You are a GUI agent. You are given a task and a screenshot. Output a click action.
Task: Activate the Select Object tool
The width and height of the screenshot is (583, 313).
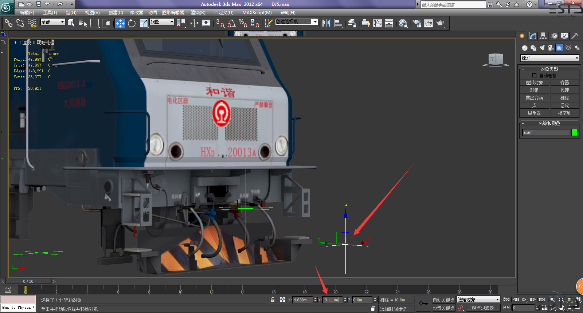tap(71, 23)
